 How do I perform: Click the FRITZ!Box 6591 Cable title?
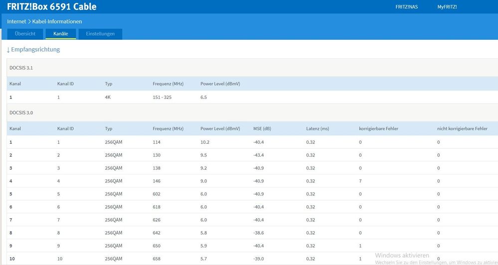point(52,7)
